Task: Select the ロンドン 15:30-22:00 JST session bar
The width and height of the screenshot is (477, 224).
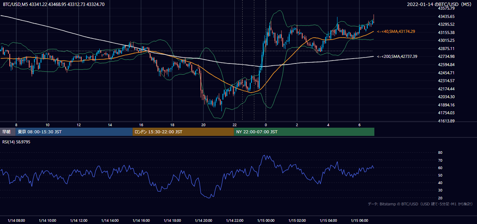Action: pyautogui.click(x=183, y=132)
